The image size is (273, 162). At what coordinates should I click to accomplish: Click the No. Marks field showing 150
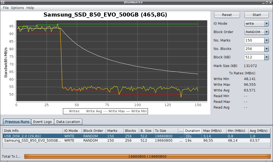[254, 40]
